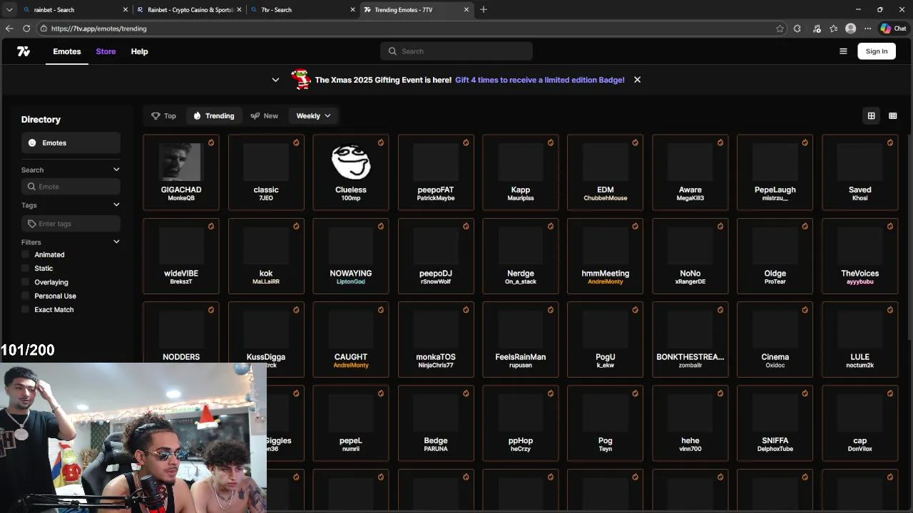Click the Santa gifting event icon
913x513 pixels.
click(x=301, y=79)
